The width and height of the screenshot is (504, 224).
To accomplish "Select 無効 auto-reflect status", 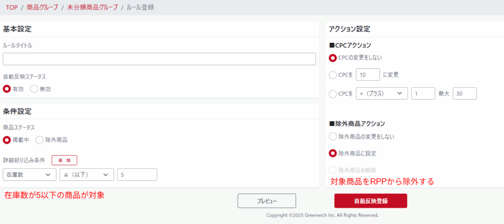I will 34,89.
